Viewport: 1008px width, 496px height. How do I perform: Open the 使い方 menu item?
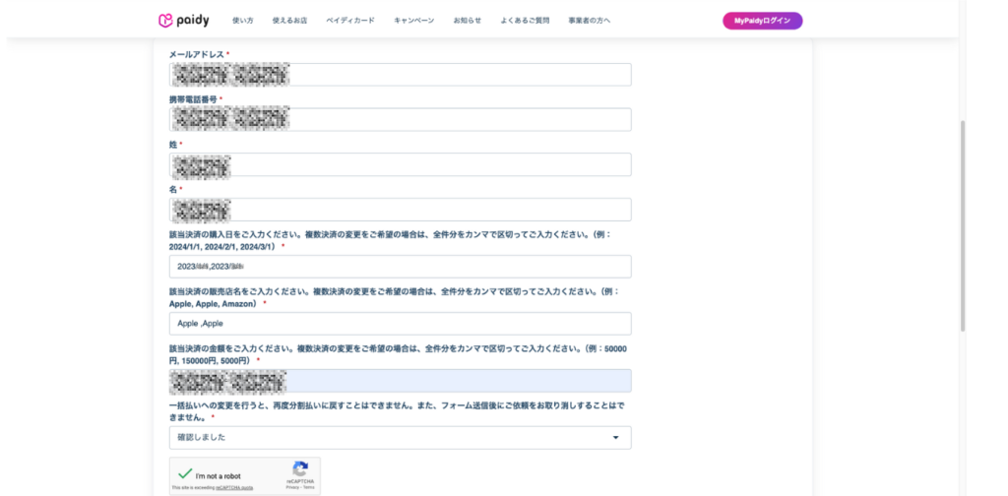242,21
